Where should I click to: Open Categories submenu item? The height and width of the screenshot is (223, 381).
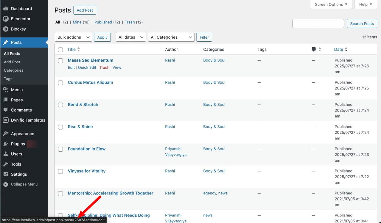[x=14, y=70]
